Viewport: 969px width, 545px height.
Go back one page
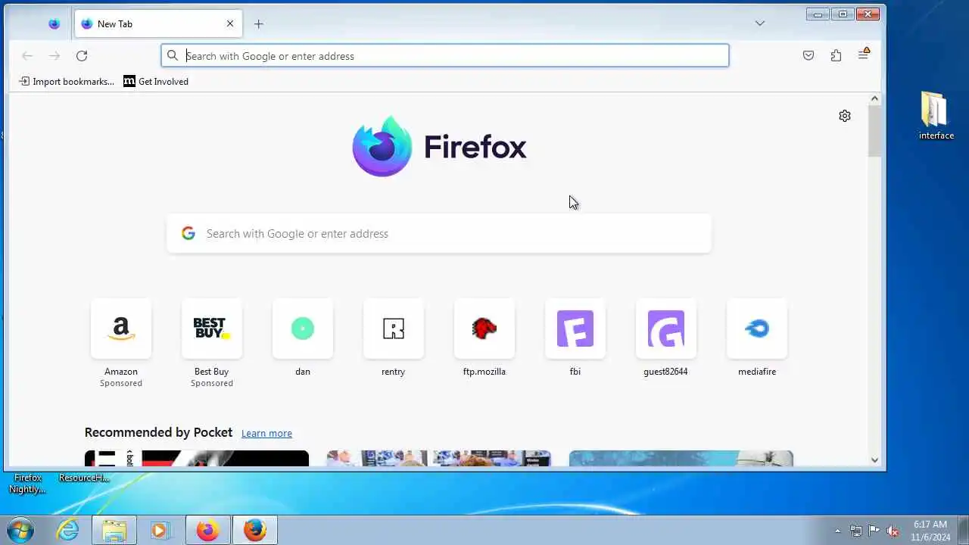coord(27,55)
